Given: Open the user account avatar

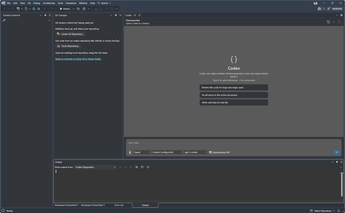Looking at the screenshot, I should pyautogui.click(x=315, y=3).
